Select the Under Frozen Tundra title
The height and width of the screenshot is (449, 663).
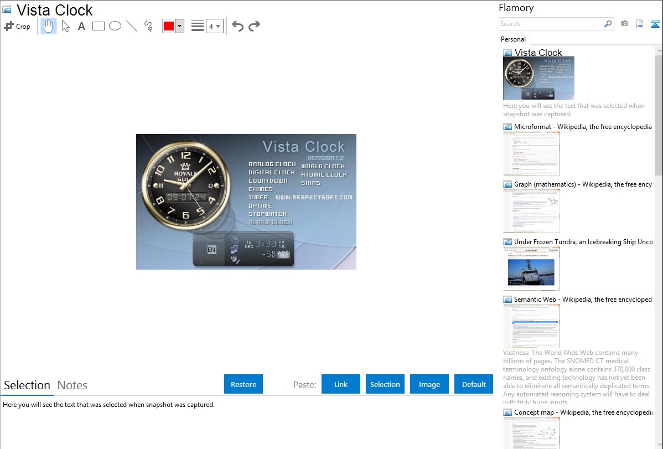[583, 241]
